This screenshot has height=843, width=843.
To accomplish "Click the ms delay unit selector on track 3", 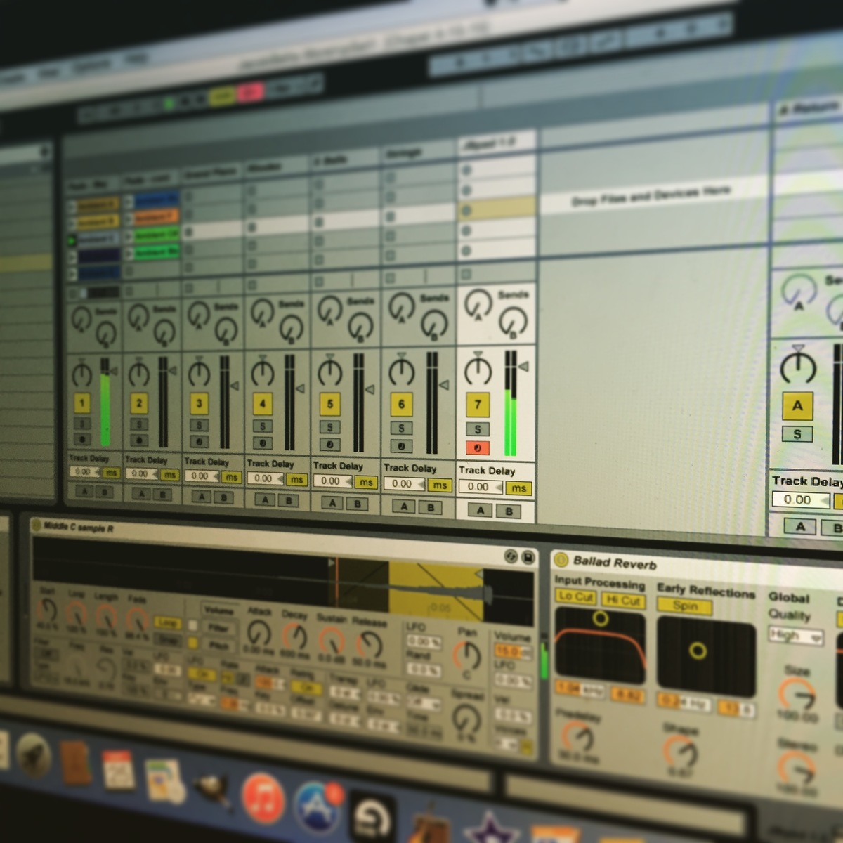I will click(231, 477).
